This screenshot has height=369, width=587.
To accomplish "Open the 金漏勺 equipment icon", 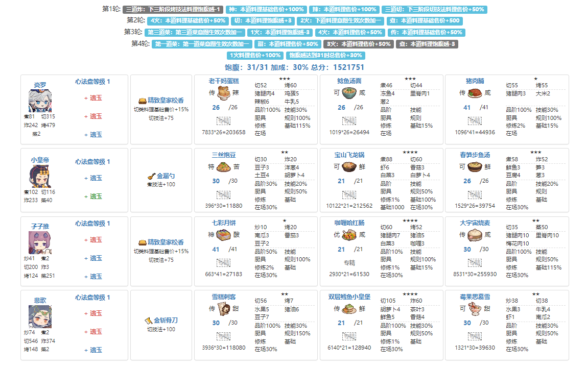I will [152, 176].
